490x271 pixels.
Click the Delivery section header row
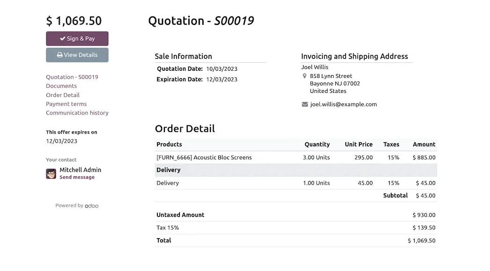[296, 170]
